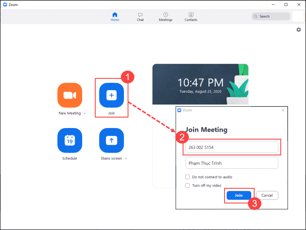
Task: Open the Chat tab
Action: 140,17
